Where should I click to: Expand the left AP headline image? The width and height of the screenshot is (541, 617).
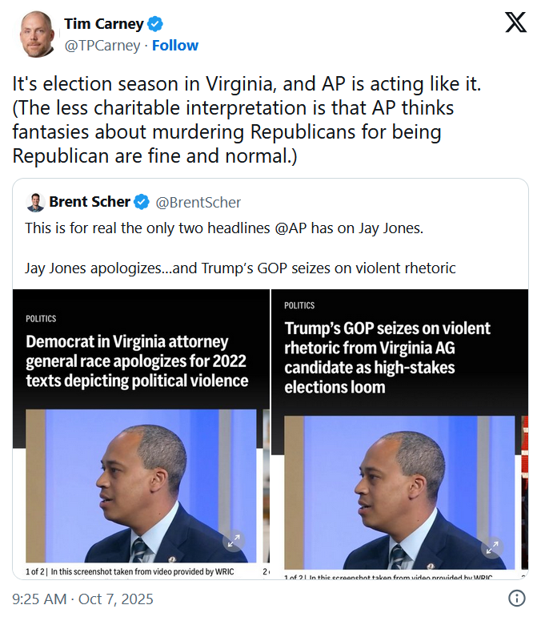[x=234, y=542]
